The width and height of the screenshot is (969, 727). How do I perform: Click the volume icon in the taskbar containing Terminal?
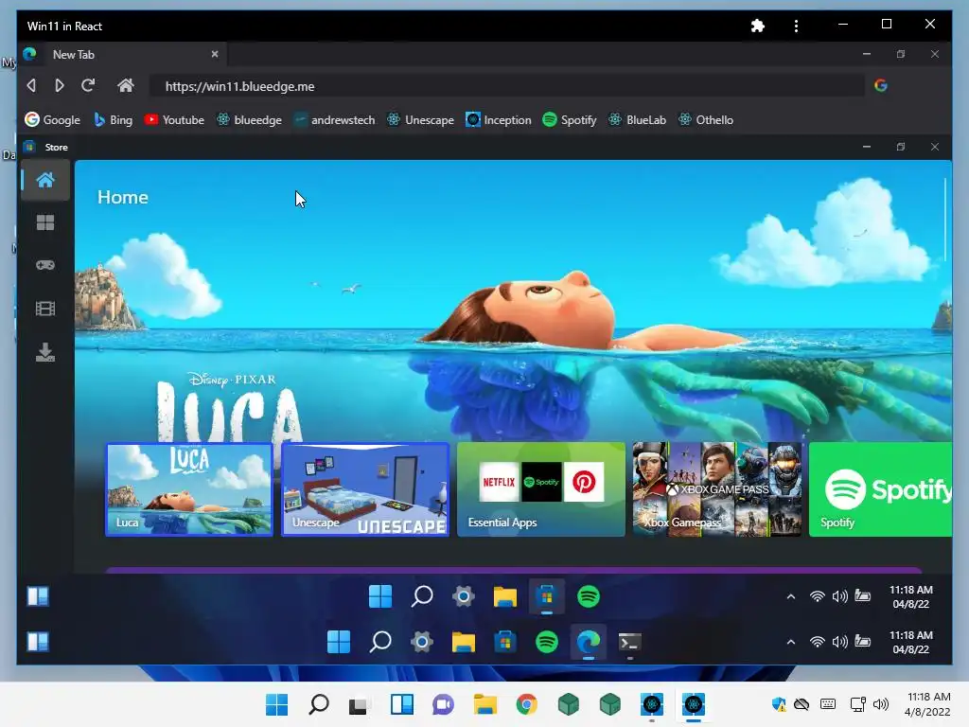(x=840, y=643)
